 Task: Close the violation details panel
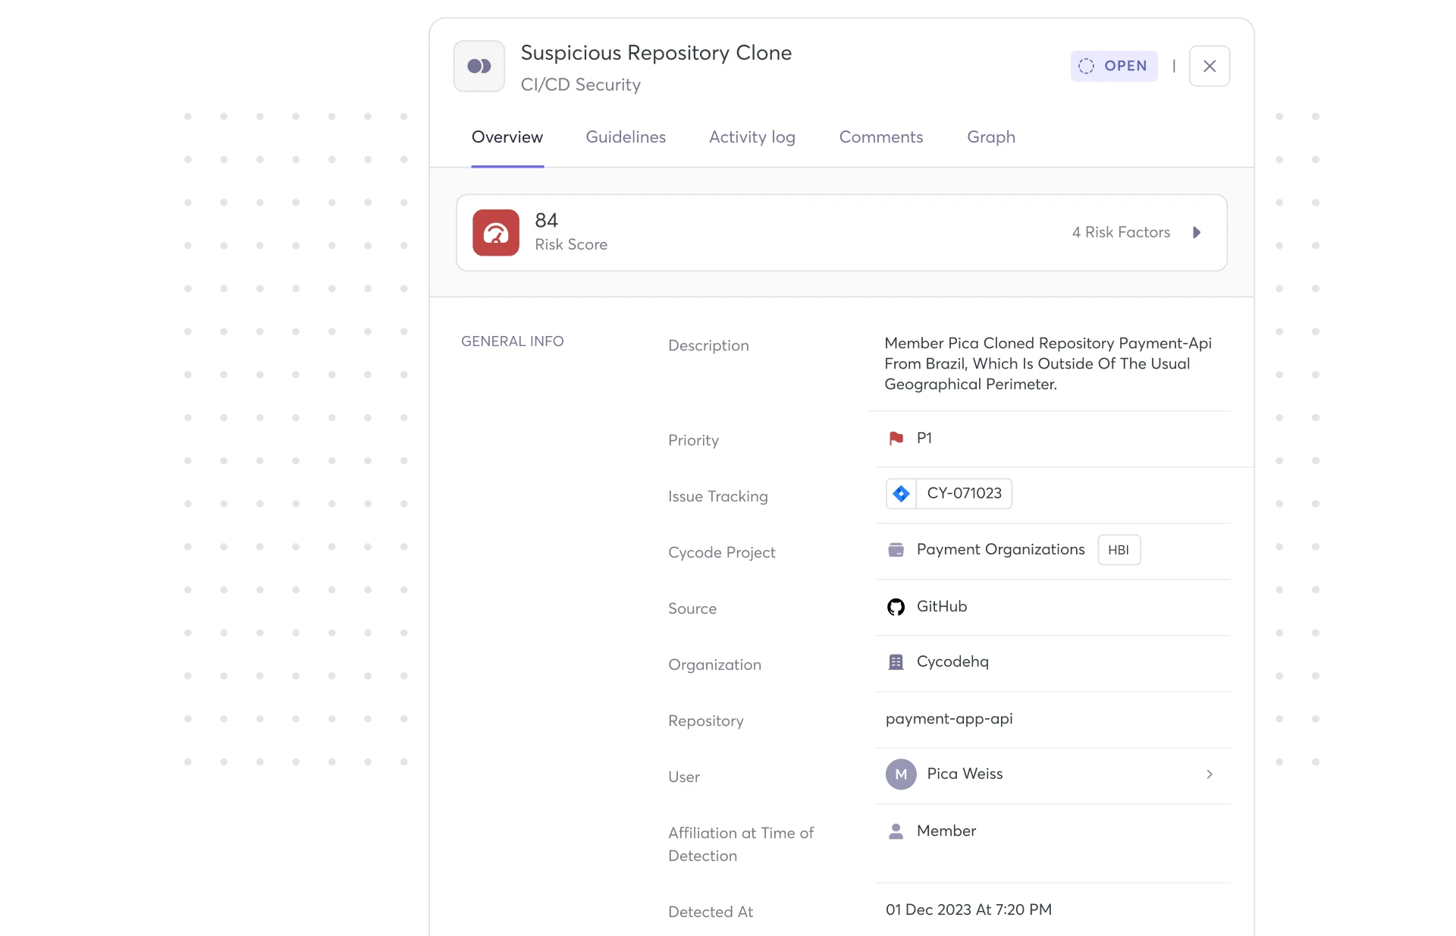pos(1209,66)
